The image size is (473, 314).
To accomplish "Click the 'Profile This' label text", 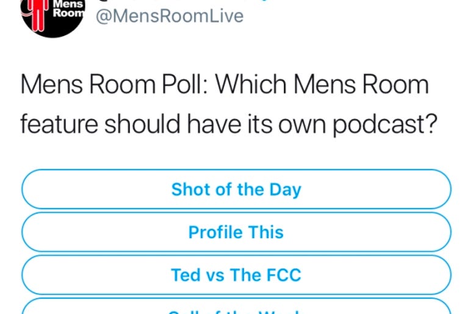I will [236, 232].
